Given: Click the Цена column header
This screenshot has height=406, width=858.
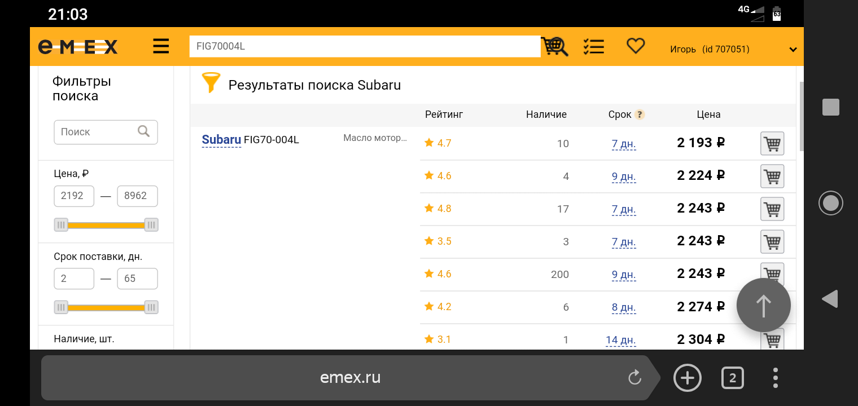Looking at the screenshot, I should click(708, 114).
